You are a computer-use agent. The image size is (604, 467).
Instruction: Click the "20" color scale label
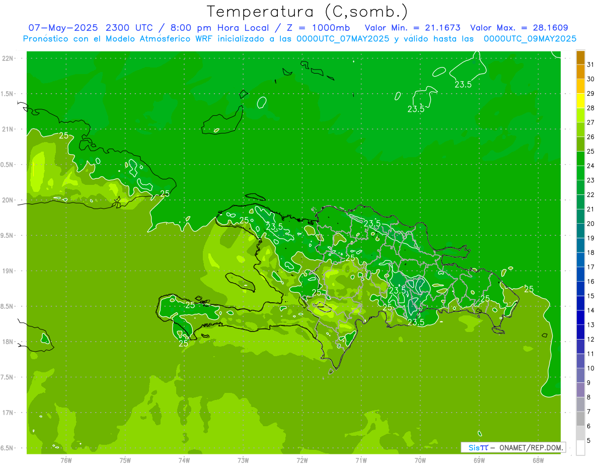click(x=591, y=224)
